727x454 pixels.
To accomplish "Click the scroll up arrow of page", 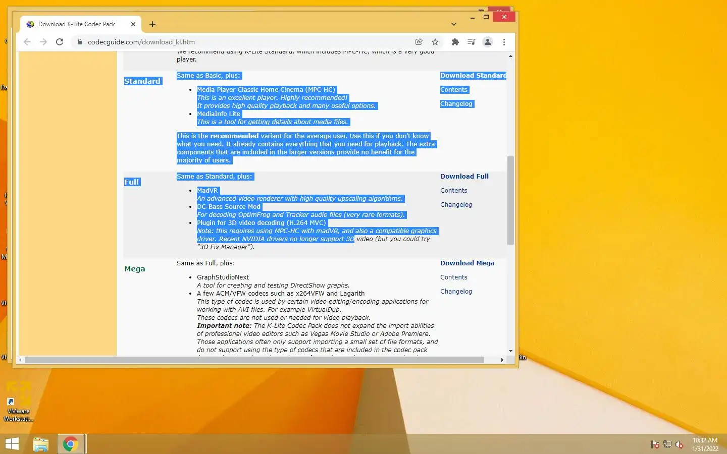I will [510, 56].
